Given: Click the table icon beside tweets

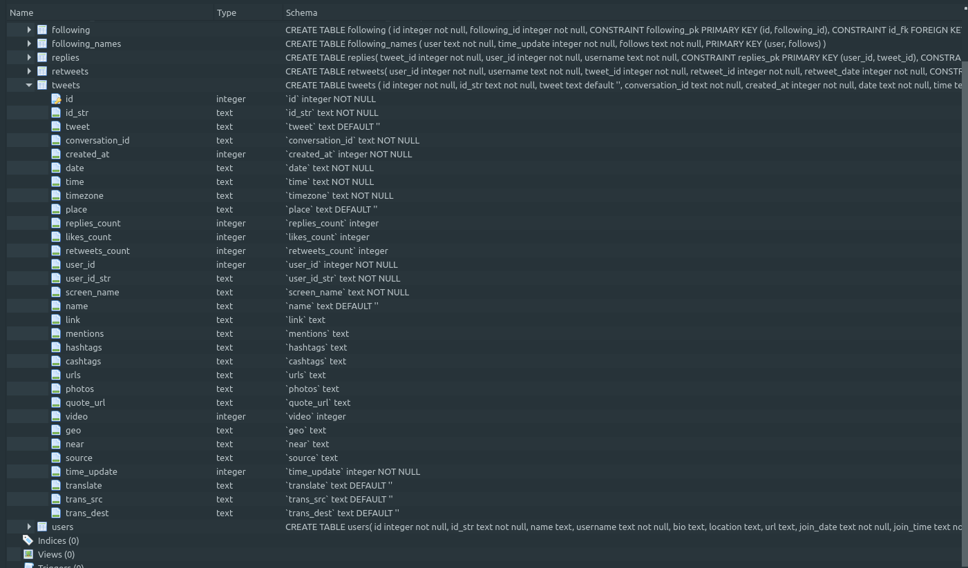Looking at the screenshot, I should coord(42,85).
